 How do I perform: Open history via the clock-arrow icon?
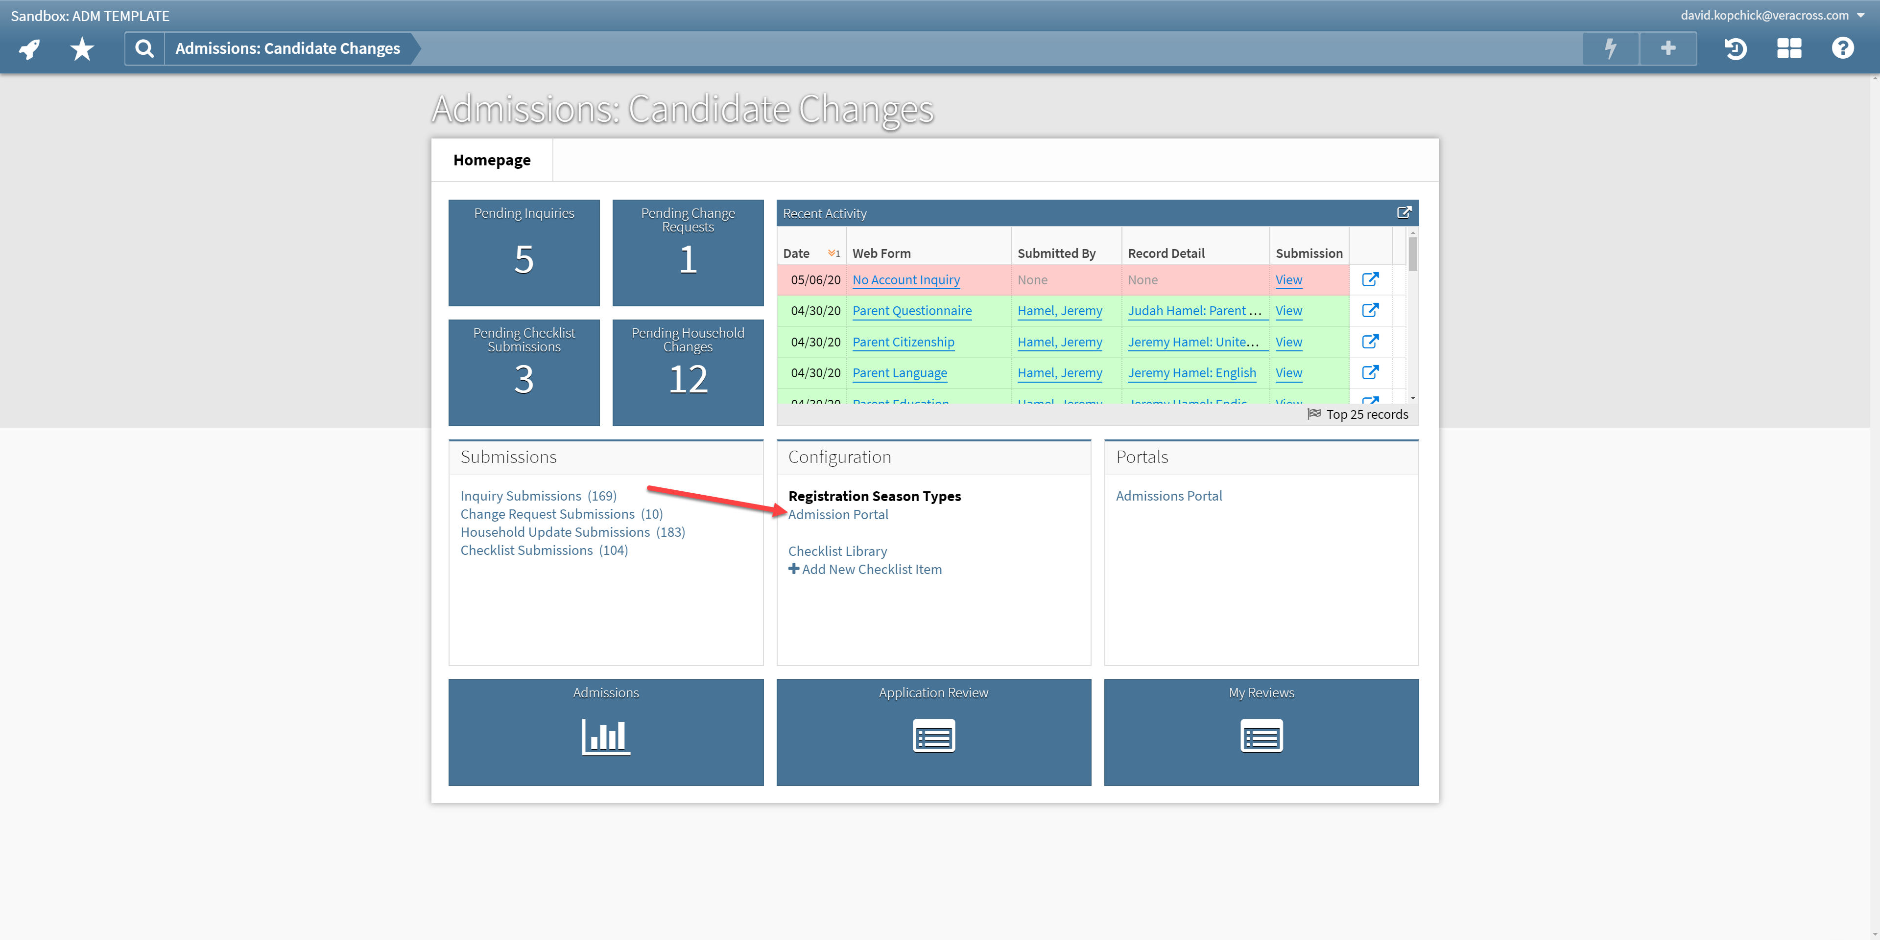coord(1736,48)
